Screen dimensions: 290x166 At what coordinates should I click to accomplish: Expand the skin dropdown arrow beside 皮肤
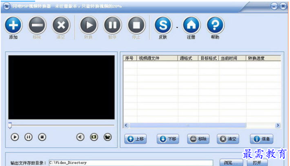[x=177, y=27]
